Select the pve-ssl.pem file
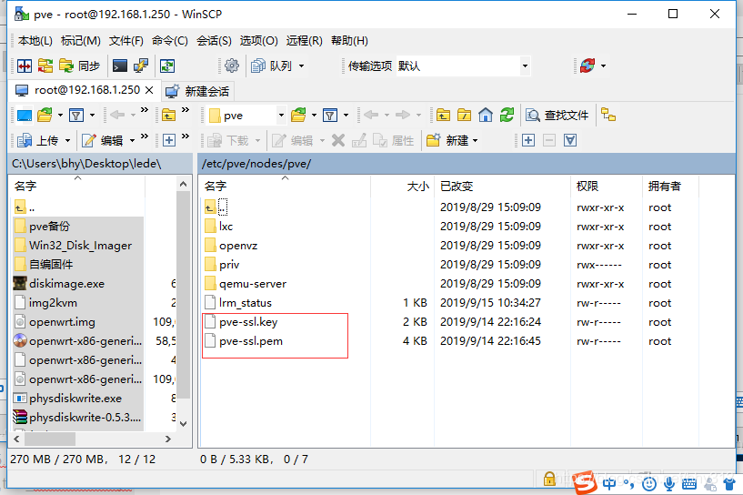This screenshot has height=495, width=743. (x=251, y=341)
